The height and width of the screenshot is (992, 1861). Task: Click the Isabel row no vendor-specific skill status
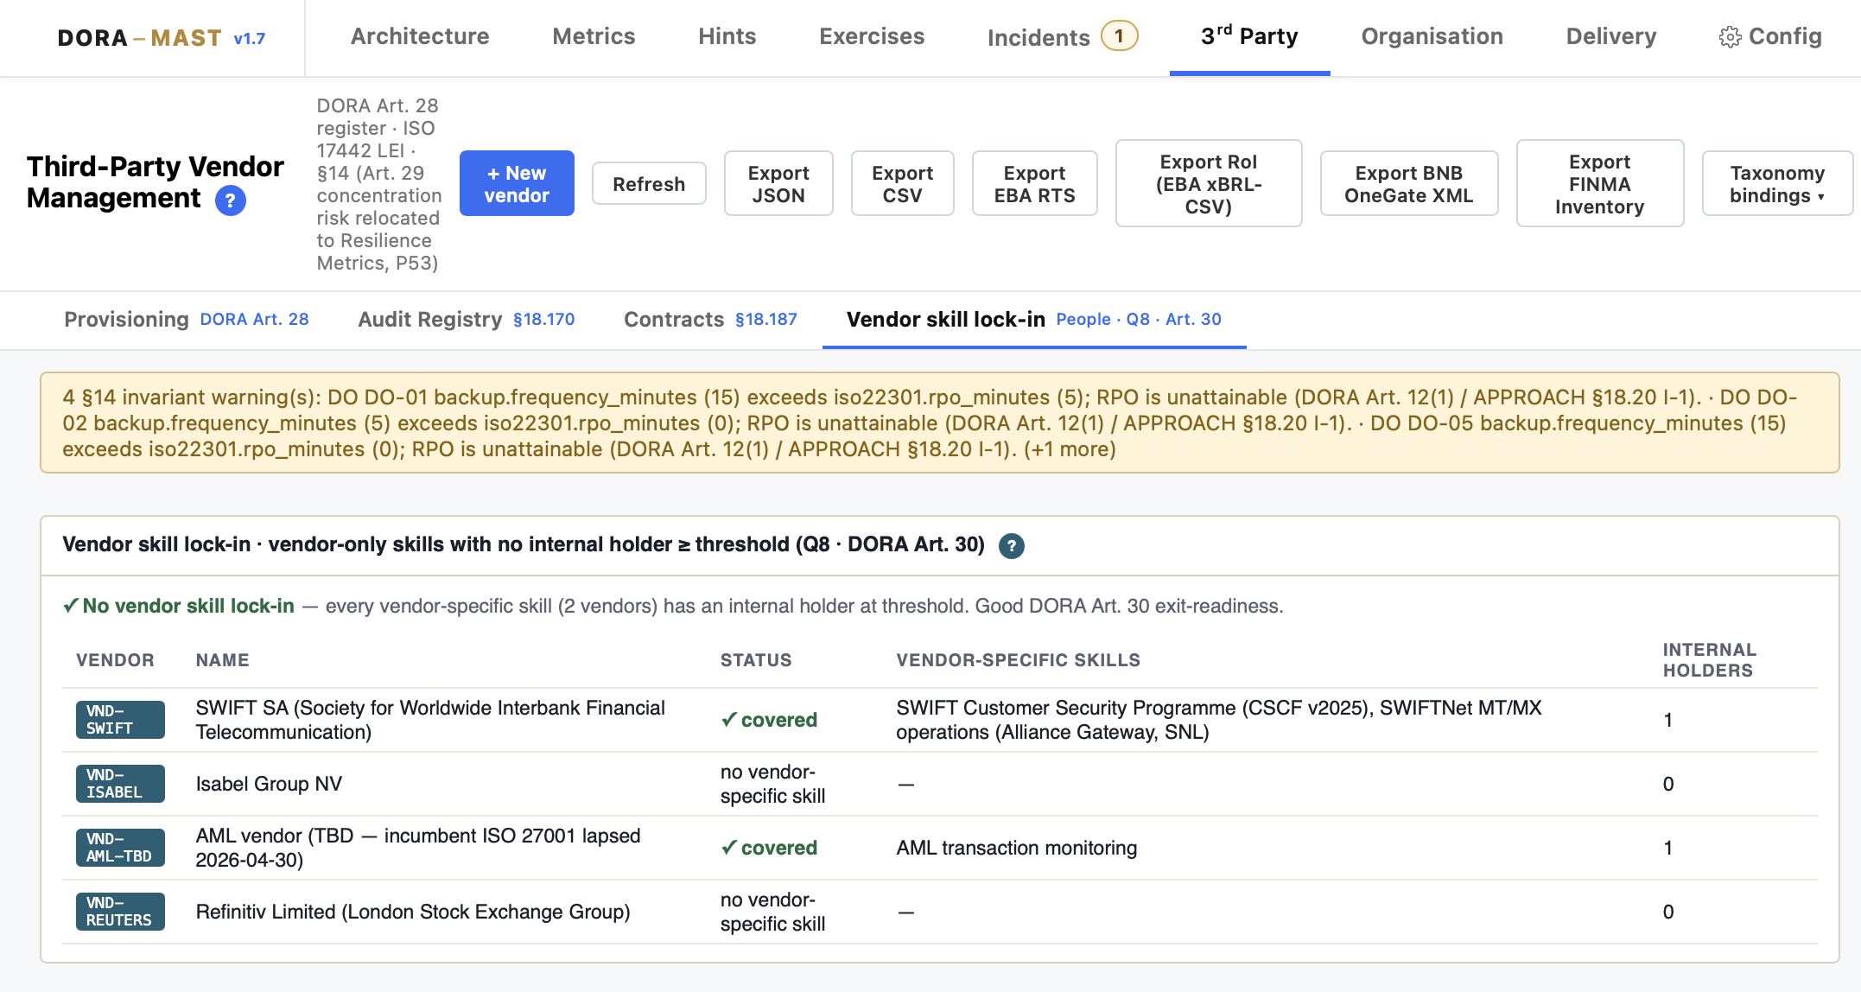(772, 784)
